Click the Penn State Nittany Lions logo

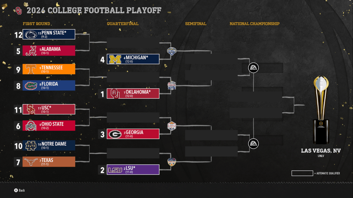(x=30, y=34)
